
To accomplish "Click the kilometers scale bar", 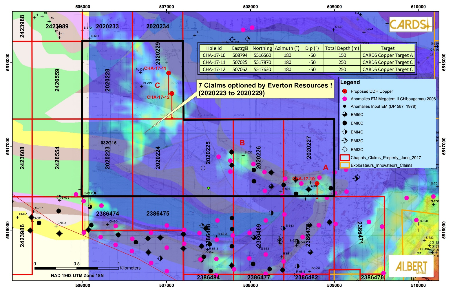I will [x=76, y=268].
